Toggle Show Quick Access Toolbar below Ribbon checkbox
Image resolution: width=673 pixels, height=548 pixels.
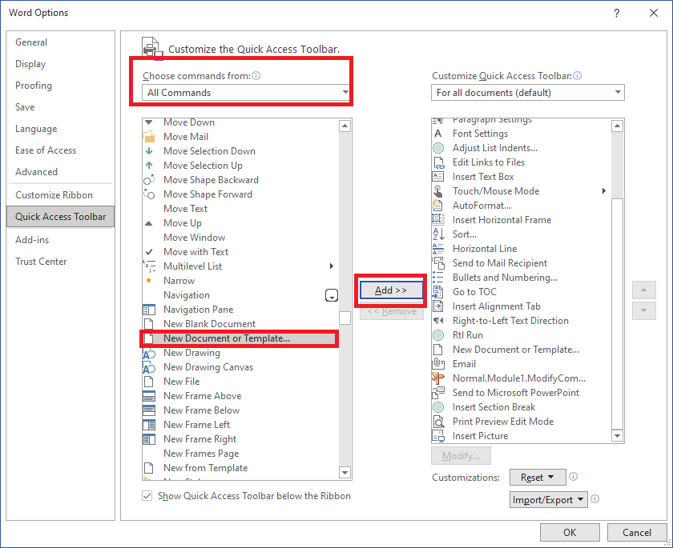click(147, 496)
